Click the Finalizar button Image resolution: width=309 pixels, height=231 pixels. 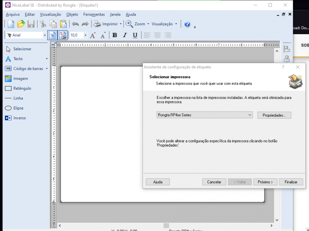pyautogui.click(x=291, y=182)
